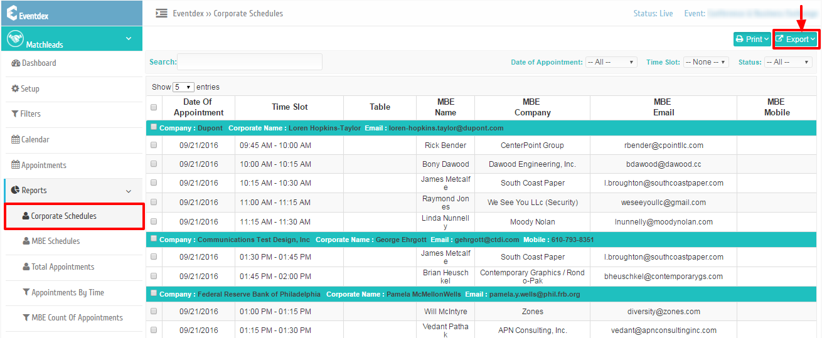Image resolution: width=822 pixels, height=338 pixels.
Task: Sort by MBE Email column header
Action: coord(663,107)
